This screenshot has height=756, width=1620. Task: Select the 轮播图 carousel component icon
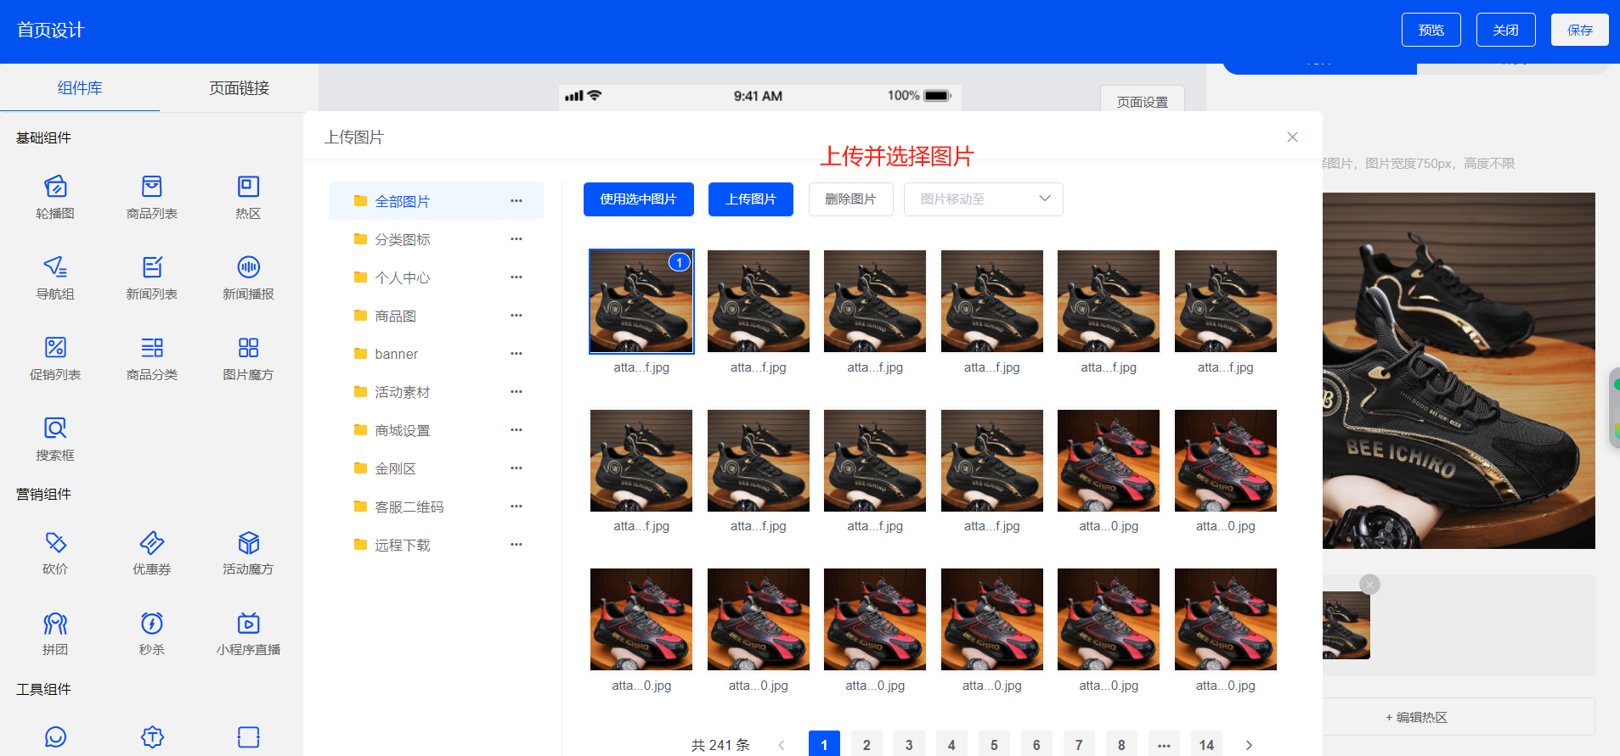(55, 186)
